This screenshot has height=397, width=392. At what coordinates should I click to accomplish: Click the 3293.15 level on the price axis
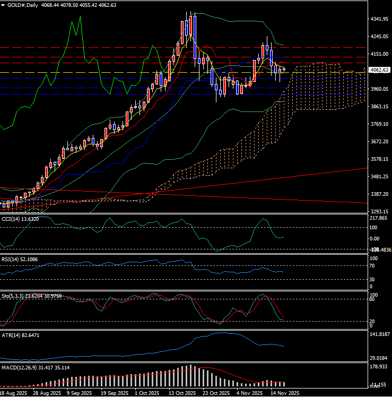pos(379,211)
